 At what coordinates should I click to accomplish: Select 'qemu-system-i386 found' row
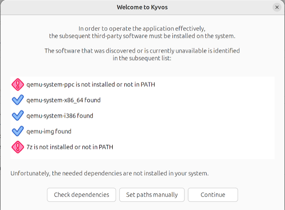[x=142, y=116]
